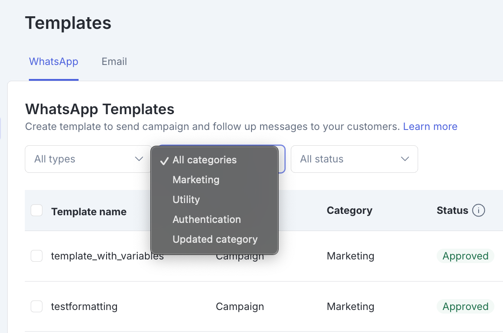This screenshot has height=333, width=503.
Task: Click Approved badge for template_with_variables
Action: pyautogui.click(x=465, y=256)
